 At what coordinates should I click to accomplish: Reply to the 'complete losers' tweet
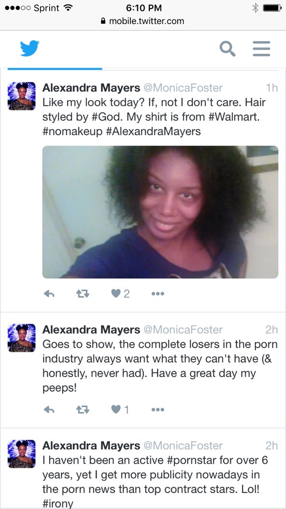tap(49, 410)
